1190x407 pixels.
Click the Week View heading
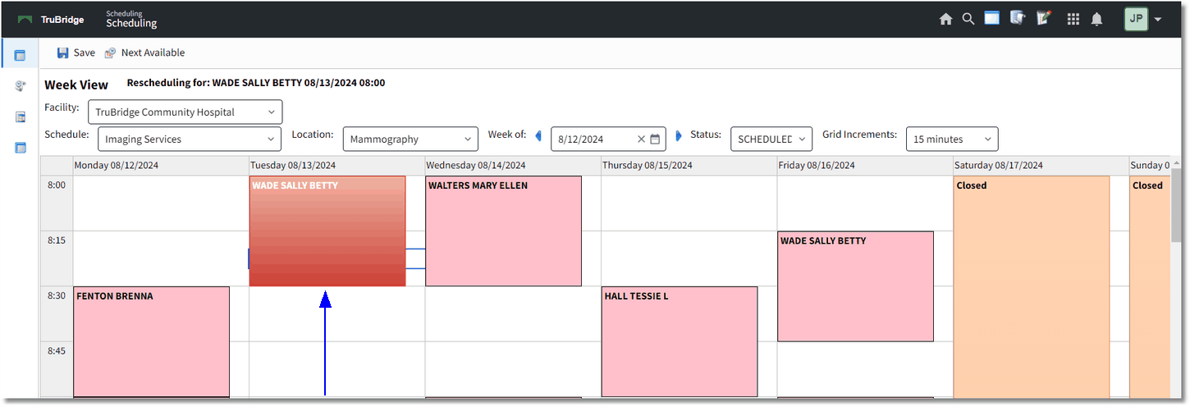tap(76, 85)
